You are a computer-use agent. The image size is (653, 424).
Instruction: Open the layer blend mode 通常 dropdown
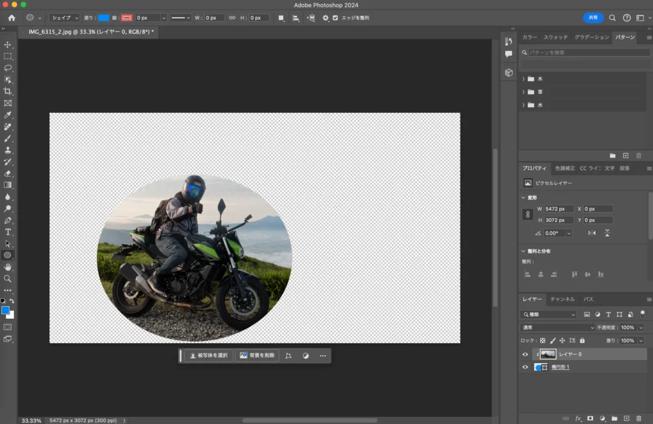click(557, 327)
